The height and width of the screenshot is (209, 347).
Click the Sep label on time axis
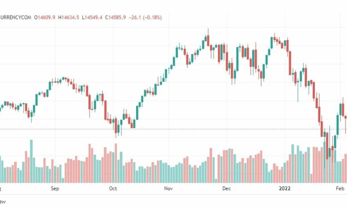pos(55,189)
